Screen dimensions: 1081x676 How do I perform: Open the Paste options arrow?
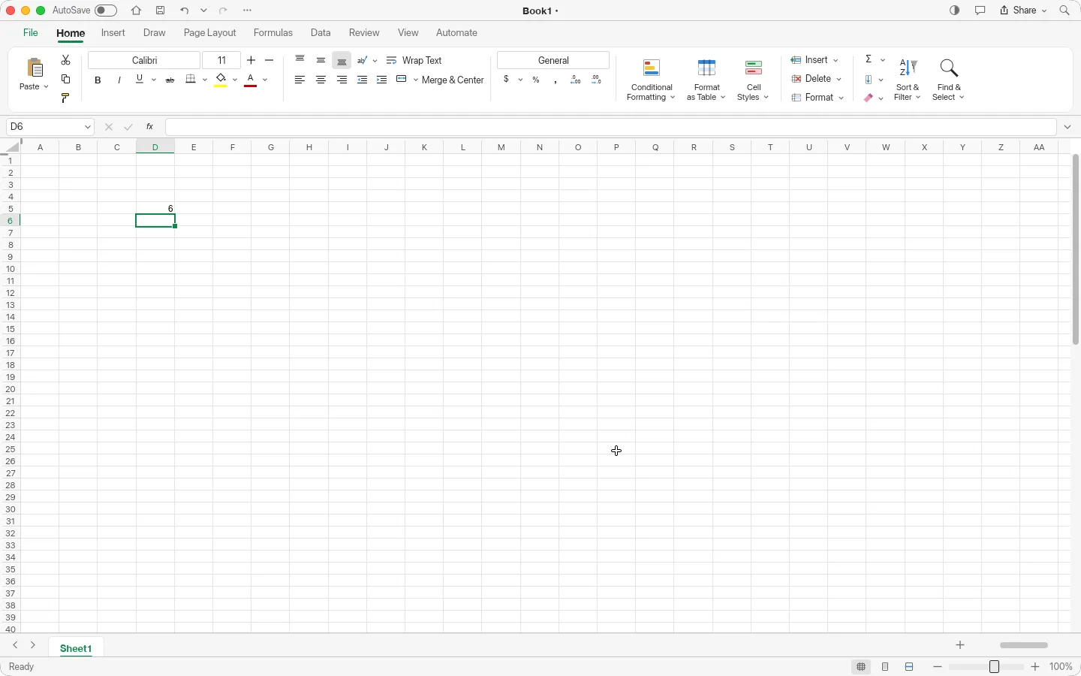pyautogui.click(x=46, y=87)
